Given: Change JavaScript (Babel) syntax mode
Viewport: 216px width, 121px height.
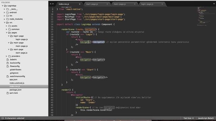Looking at the screenshot, I should point(206,118).
